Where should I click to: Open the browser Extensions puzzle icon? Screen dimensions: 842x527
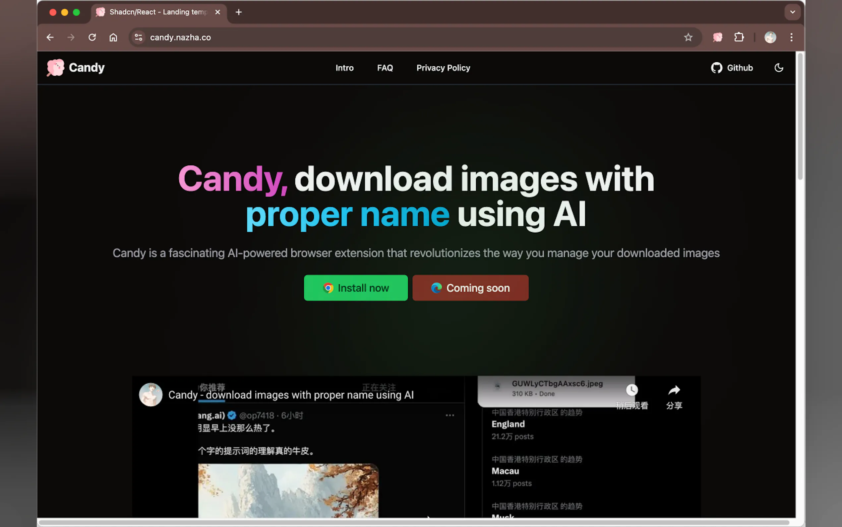tap(739, 37)
